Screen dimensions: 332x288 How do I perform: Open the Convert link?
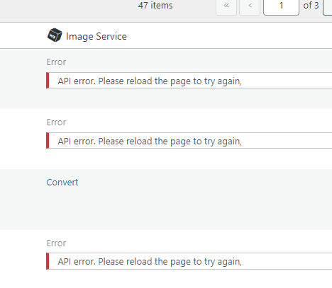62,183
